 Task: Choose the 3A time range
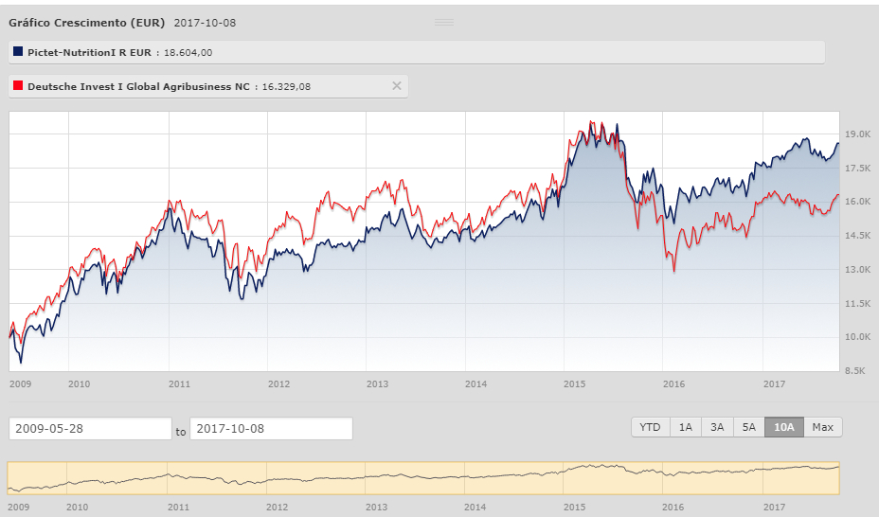tap(717, 427)
